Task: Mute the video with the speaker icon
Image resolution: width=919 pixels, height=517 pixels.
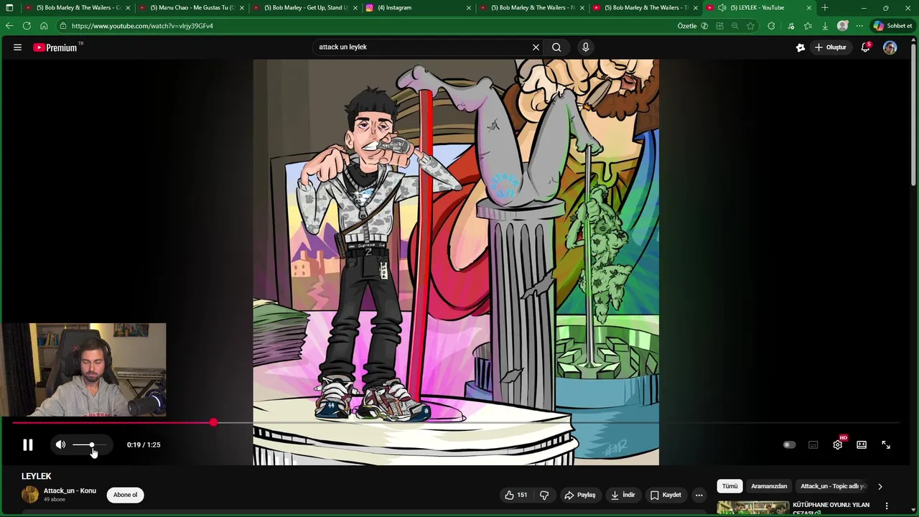Action: pyautogui.click(x=61, y=445)
